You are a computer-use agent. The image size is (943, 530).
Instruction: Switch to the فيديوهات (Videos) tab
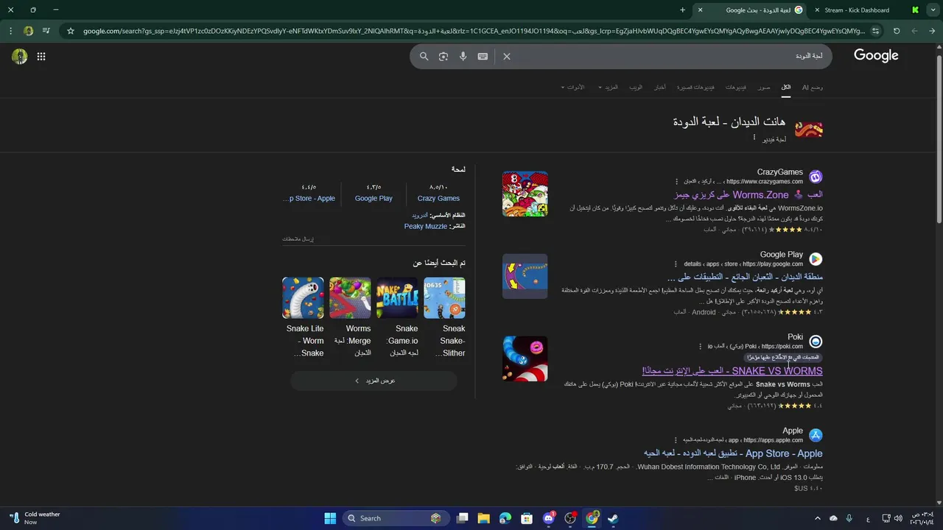[x=736, y=87]
